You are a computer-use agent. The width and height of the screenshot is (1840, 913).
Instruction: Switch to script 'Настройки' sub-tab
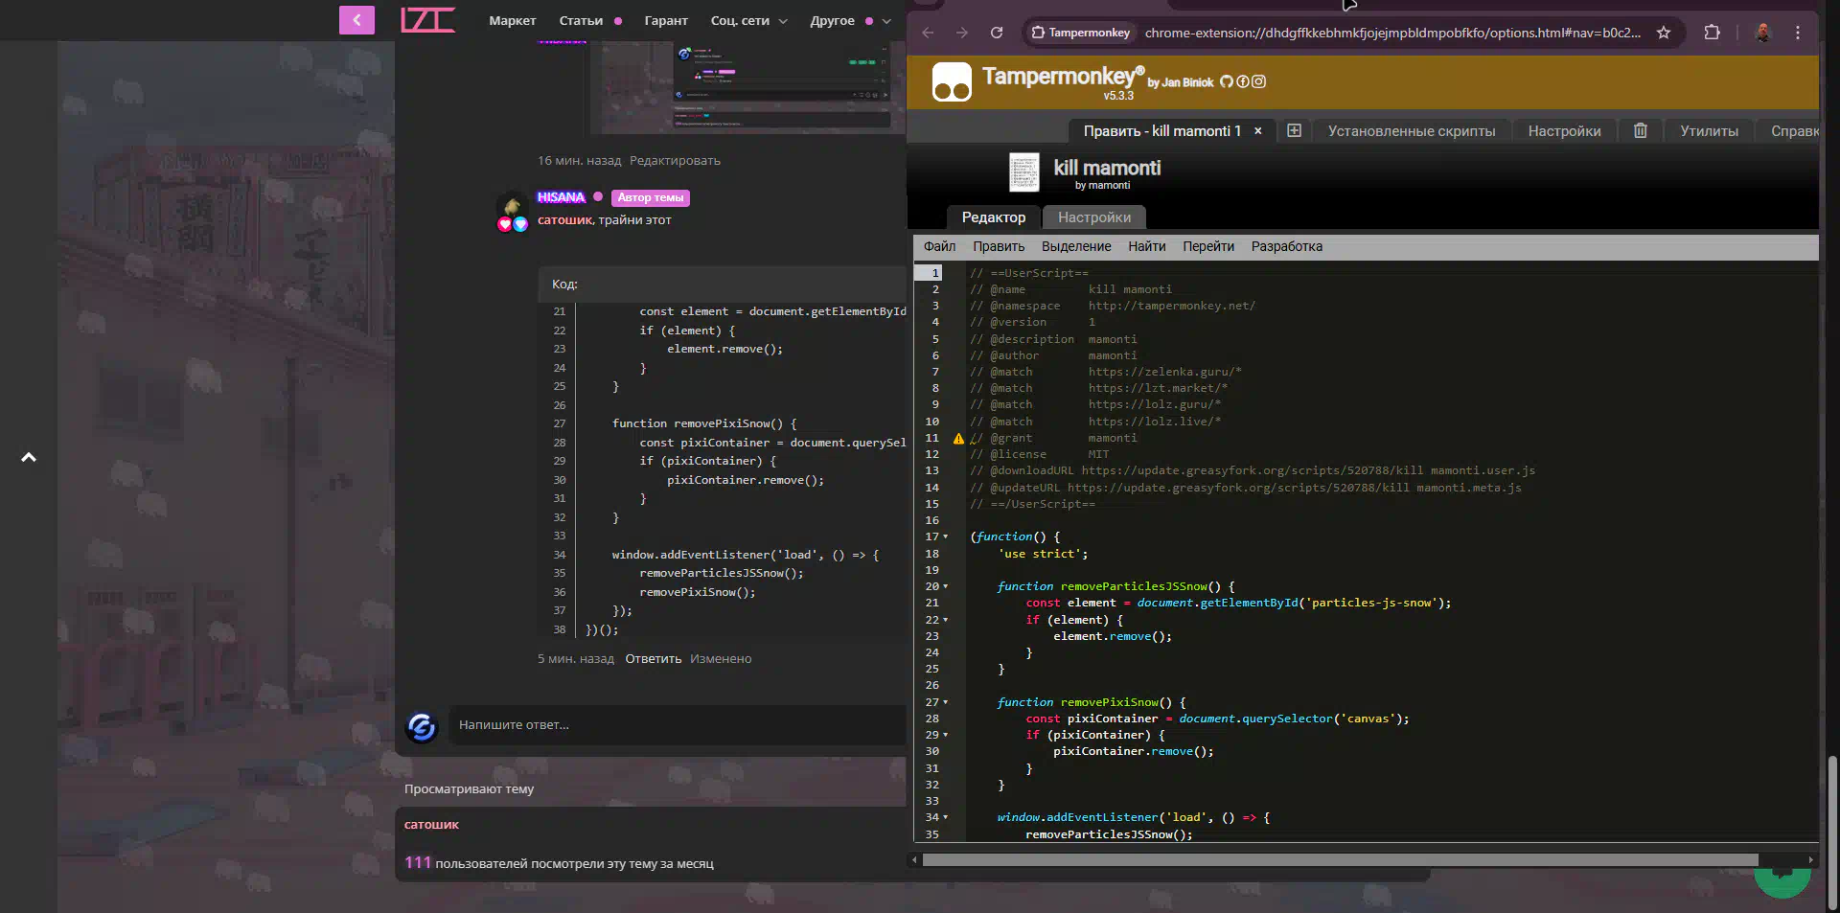point(1094,217)
